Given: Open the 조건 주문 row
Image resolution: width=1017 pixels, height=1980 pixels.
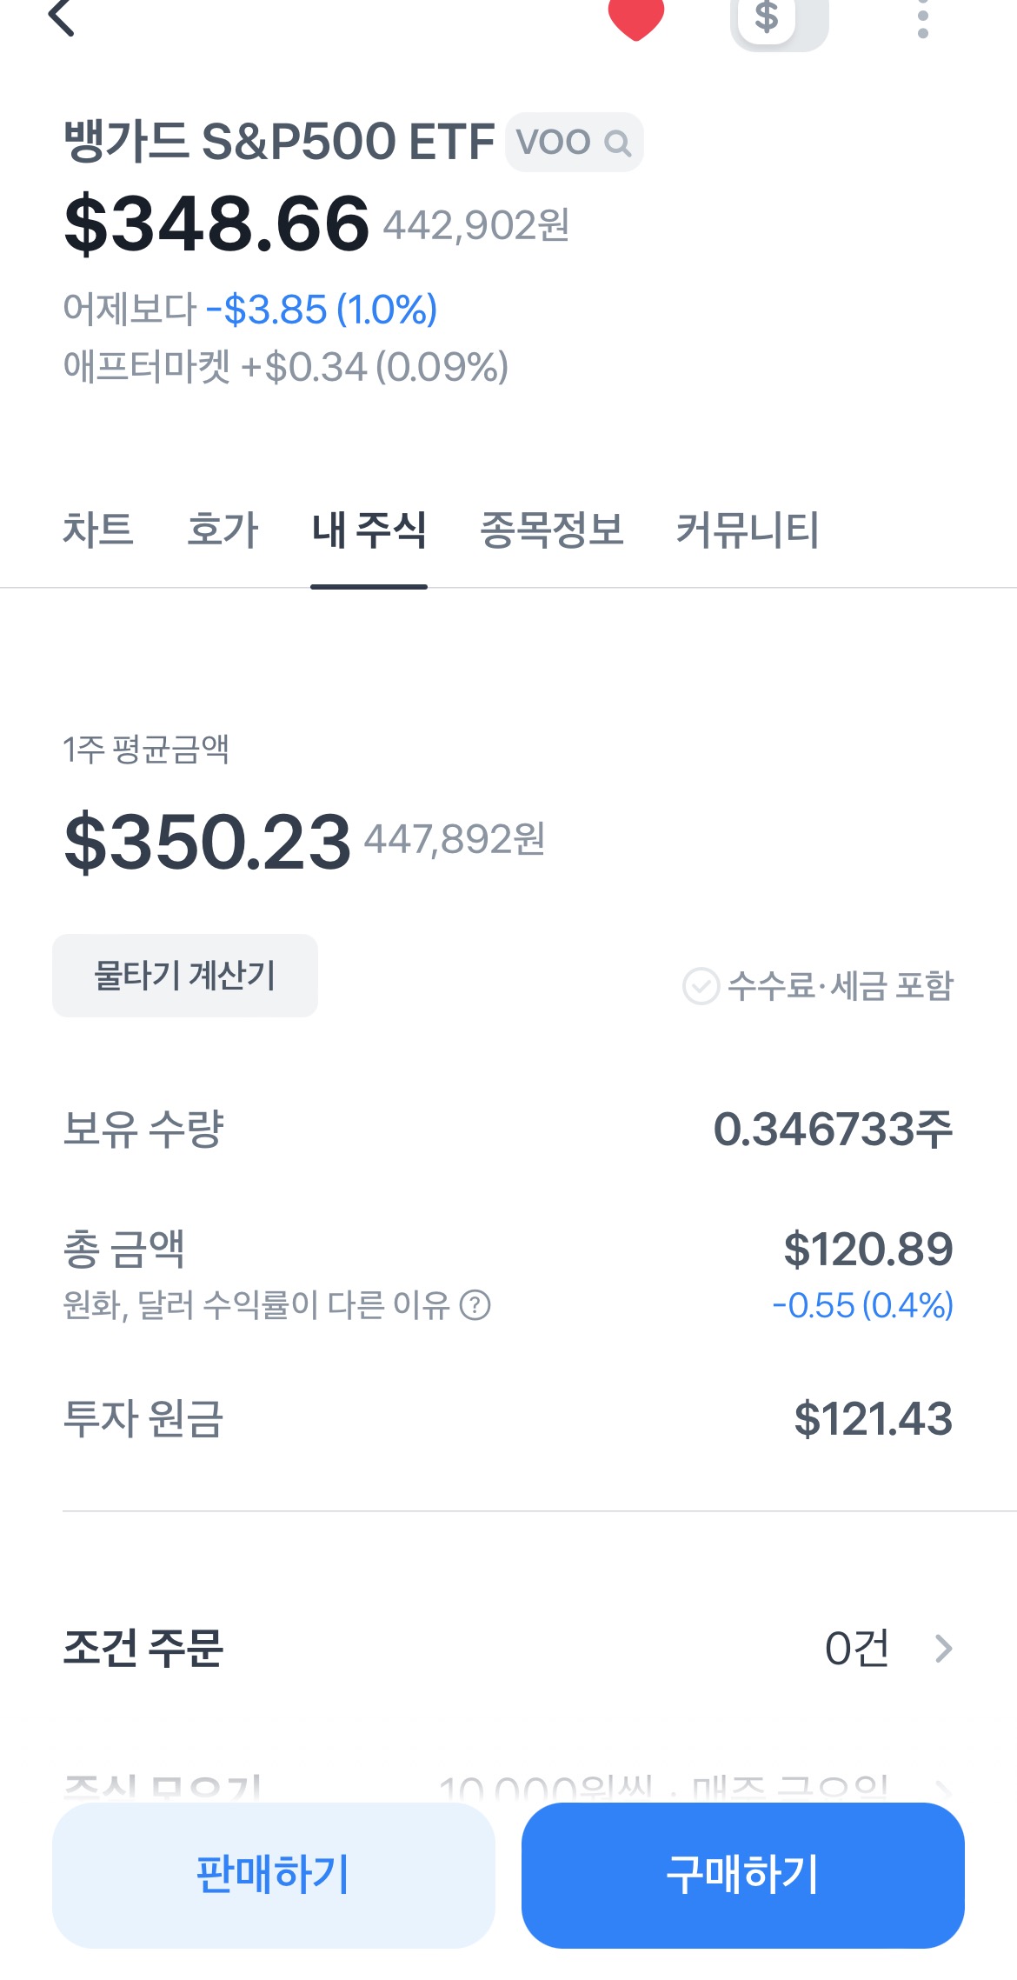Looking at the screenshot, I should (x=508, y=1648).
